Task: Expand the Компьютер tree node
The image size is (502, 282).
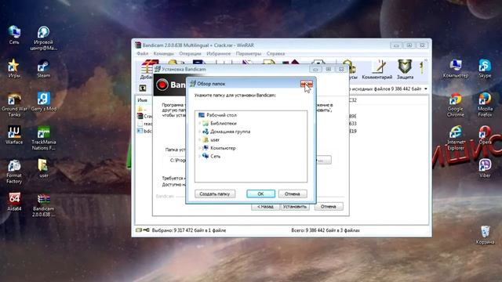Action: point(199,148)
